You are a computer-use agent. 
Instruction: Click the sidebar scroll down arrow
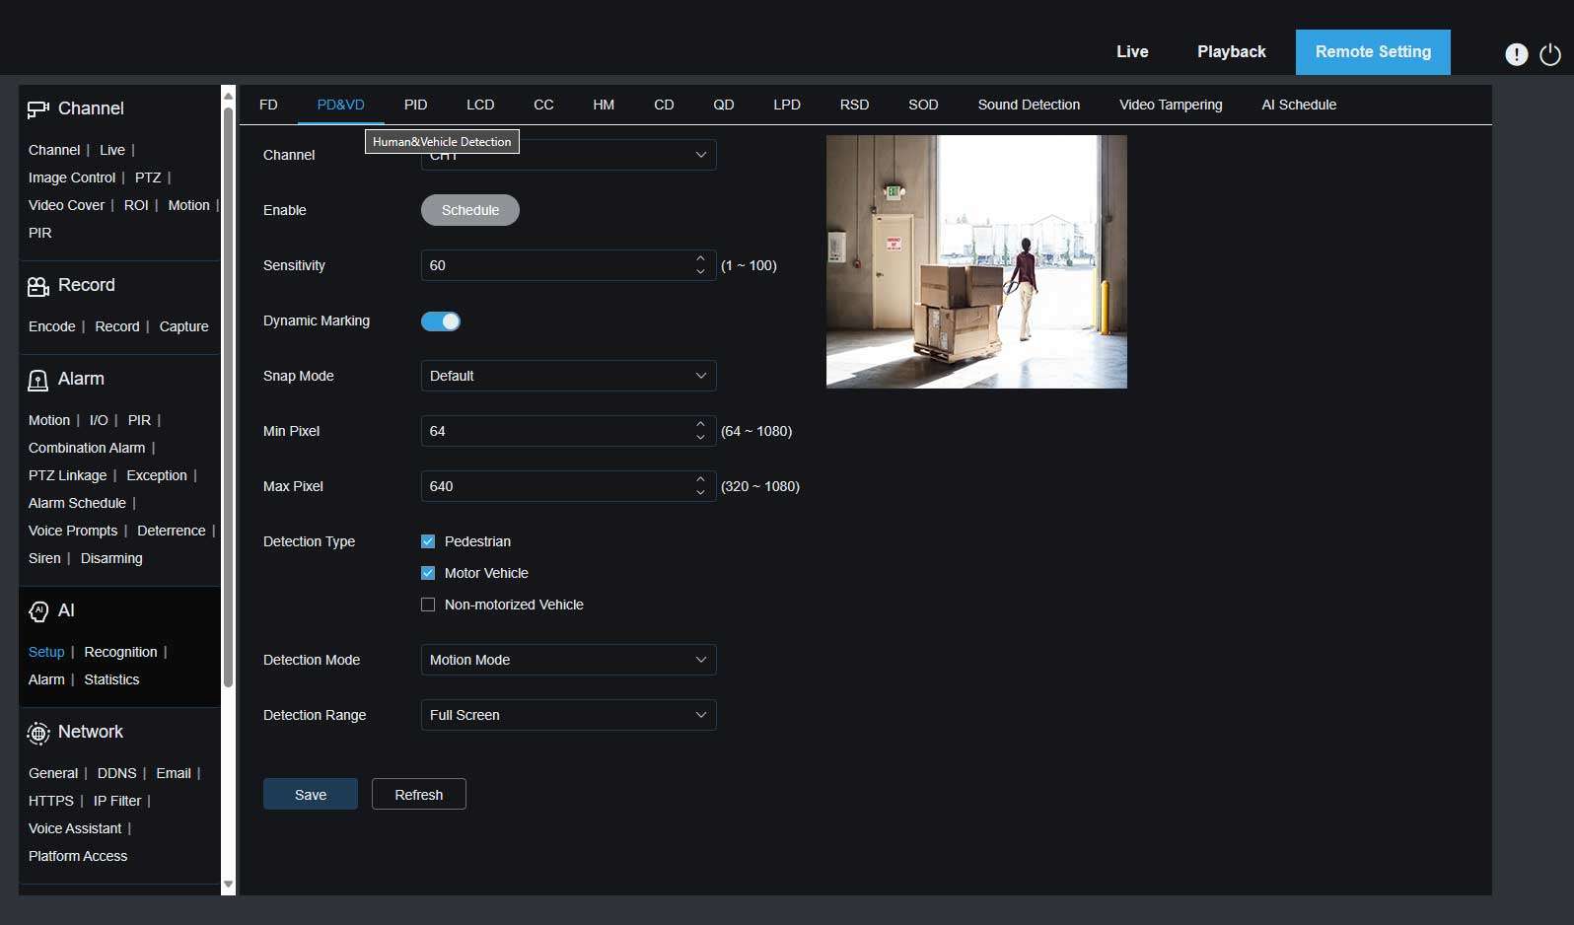(228, 885)
